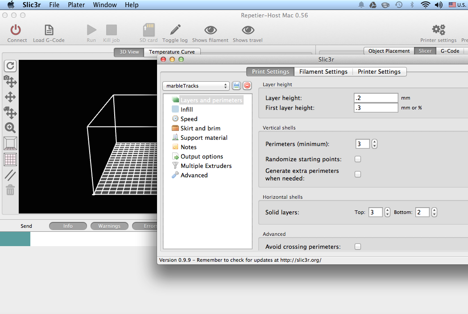This screenshot has height=314, width=468.
Task: Select the rotate view tool
Action: [x=10, y=82]
